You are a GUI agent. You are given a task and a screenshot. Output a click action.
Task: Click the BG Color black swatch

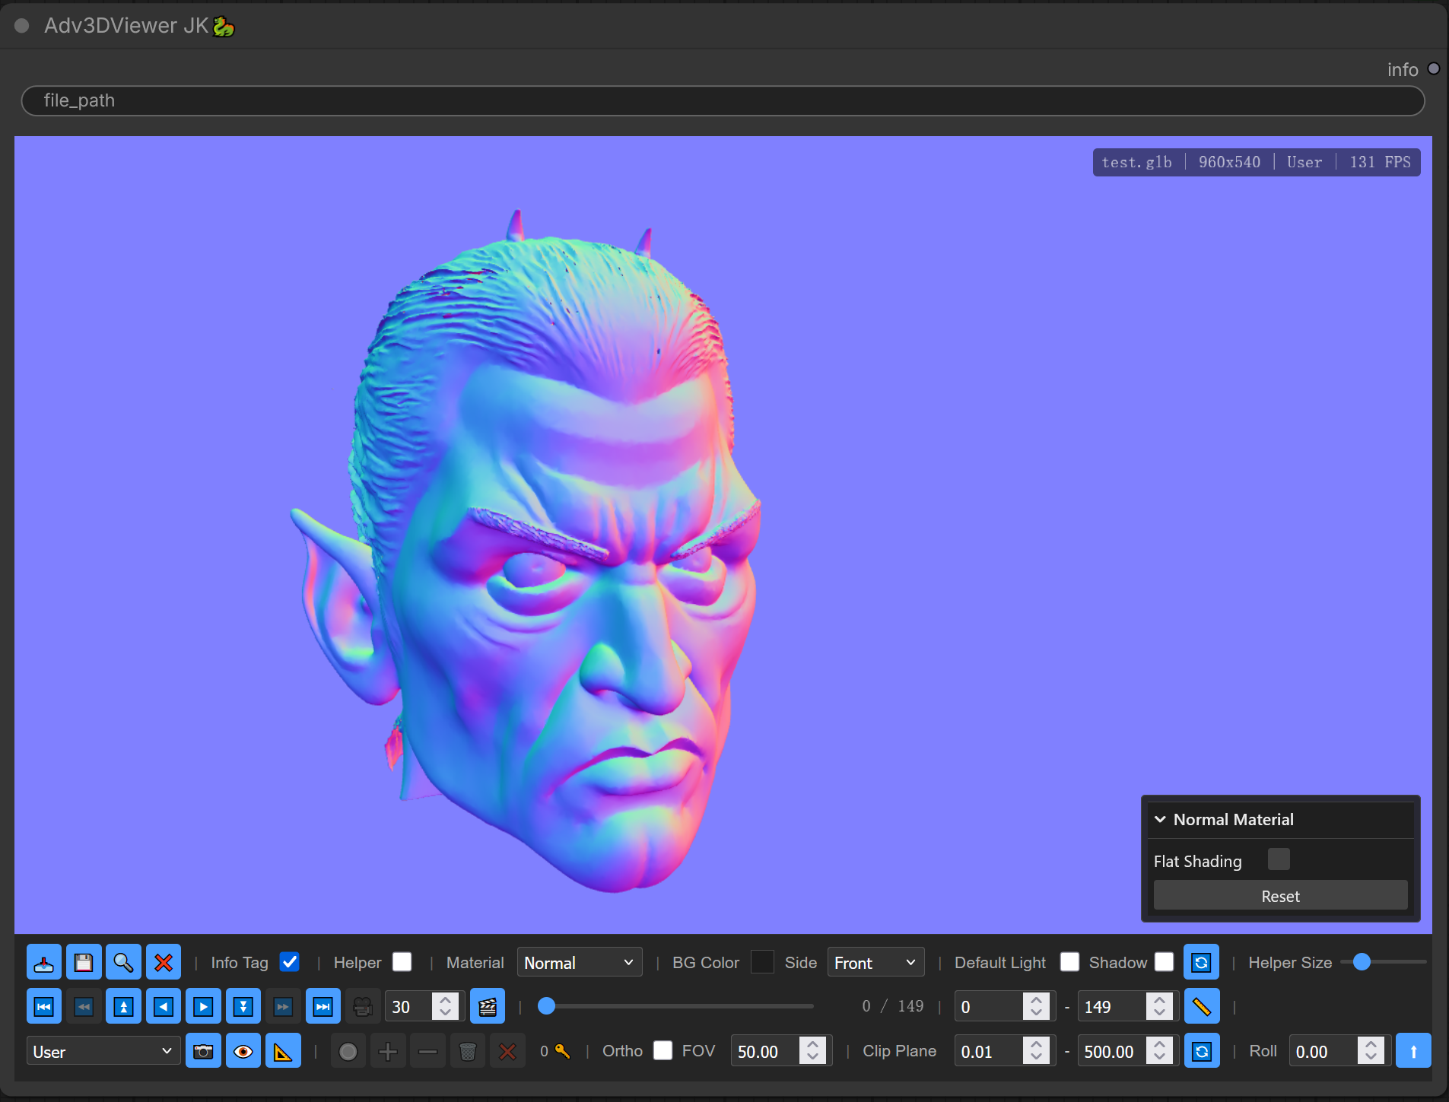[x=762, y=962]
